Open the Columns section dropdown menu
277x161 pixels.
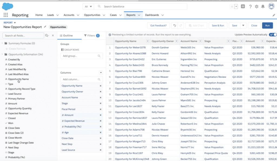(x=101, y=73)
